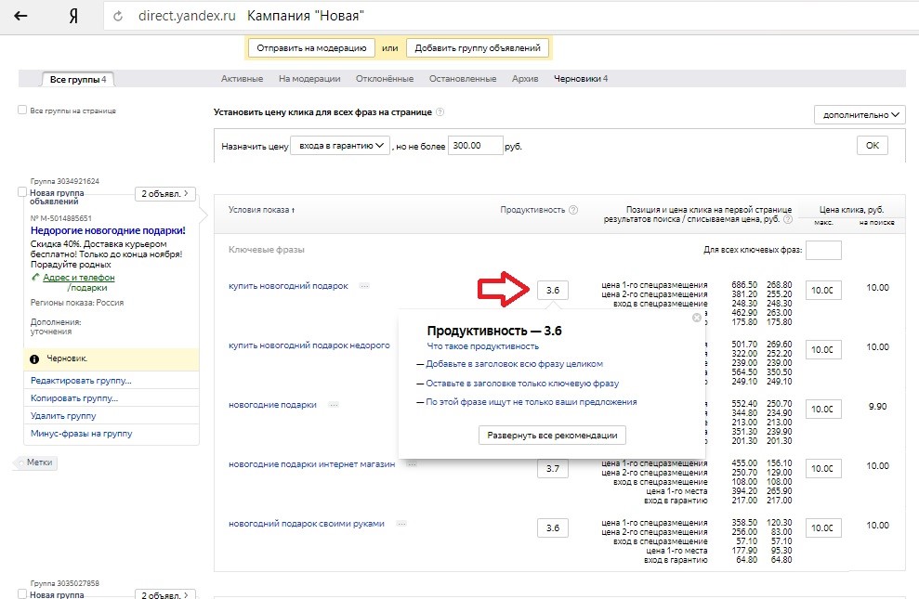Click 'Развернуть все рекомендации' button
This screenshot has width=919, height=599.
click(552, 435)
